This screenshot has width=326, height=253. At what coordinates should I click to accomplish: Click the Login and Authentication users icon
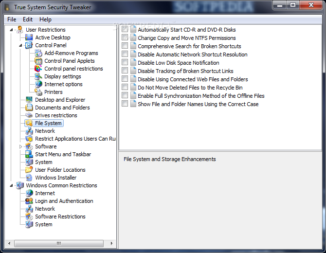pyautogui.click(x=29, y=201)
